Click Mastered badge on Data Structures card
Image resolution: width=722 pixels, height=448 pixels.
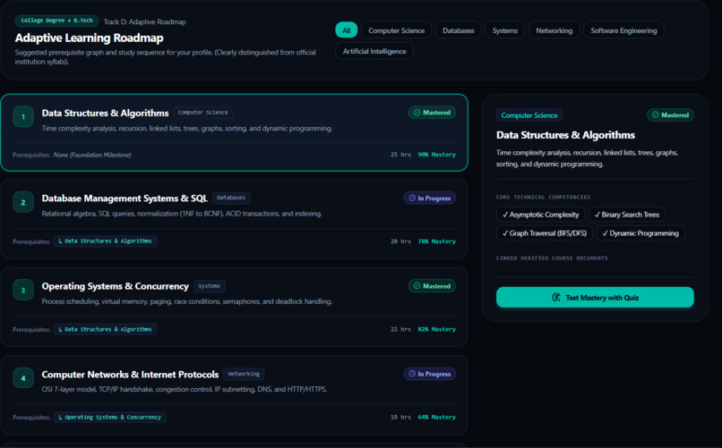pyautogui.click(x=432, y=113)
